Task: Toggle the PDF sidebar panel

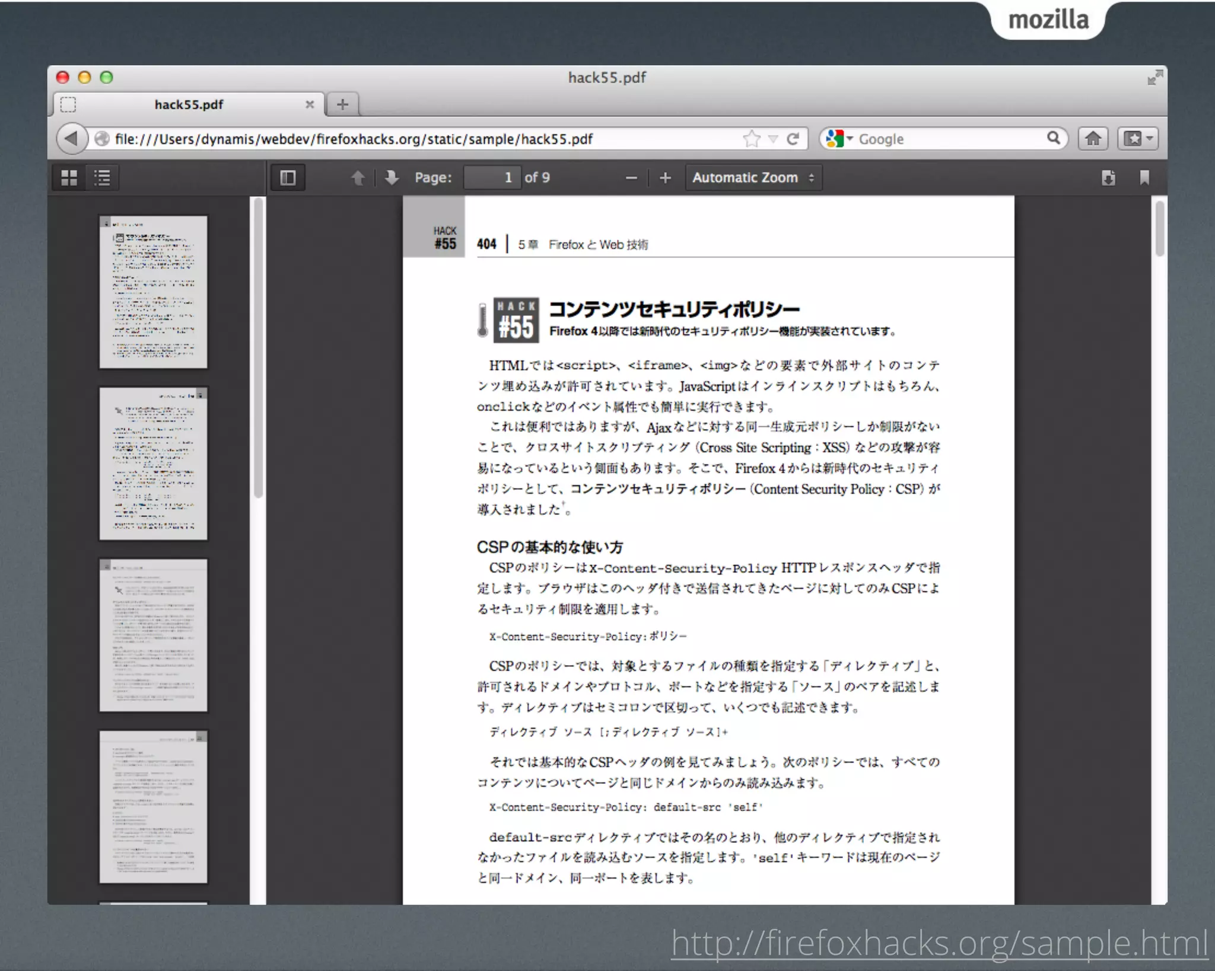Action: coord(288,177)
